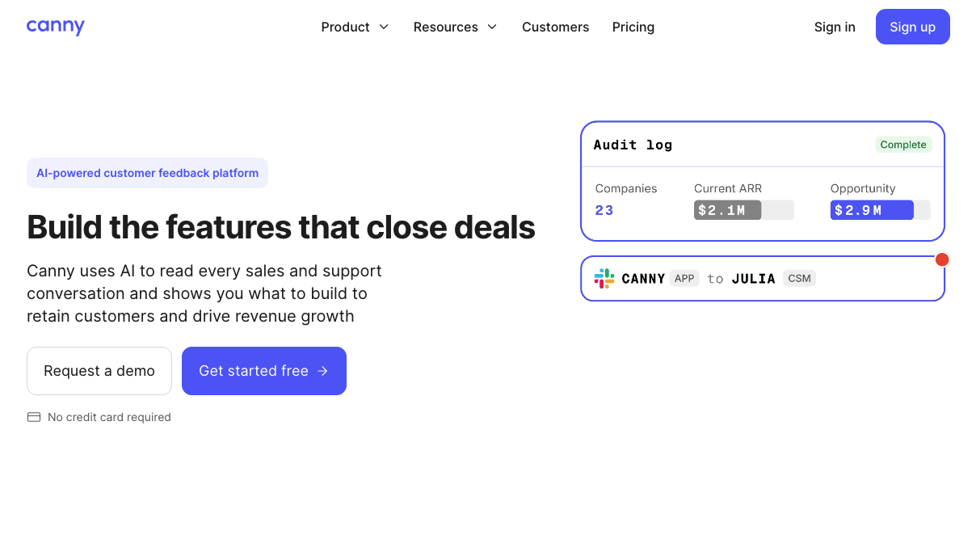Image resolution: width=976 pixels, height=552 pixels.
Task: Click the credit card icon
Action: [x=34, y=417]
